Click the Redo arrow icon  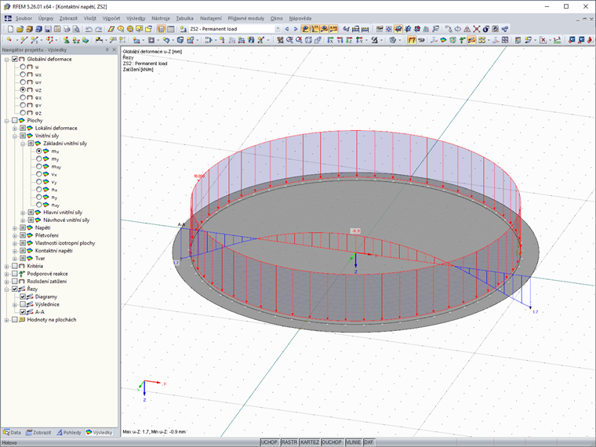tap(99, 29)
